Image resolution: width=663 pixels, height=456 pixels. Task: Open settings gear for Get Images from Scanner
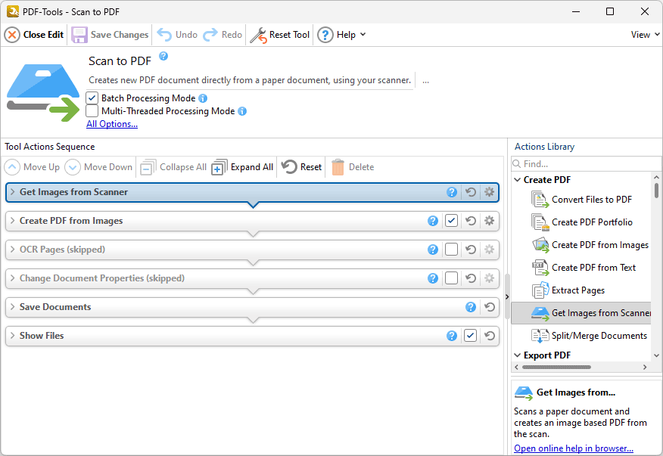click(489, 192)
